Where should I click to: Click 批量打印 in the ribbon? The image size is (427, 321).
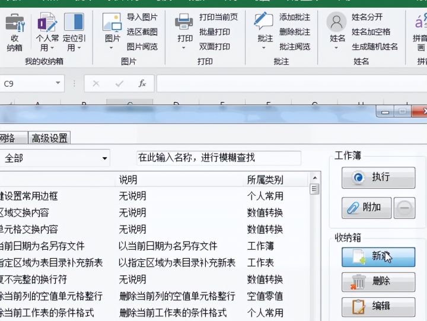pyautogui.click(x=215, y=32)
